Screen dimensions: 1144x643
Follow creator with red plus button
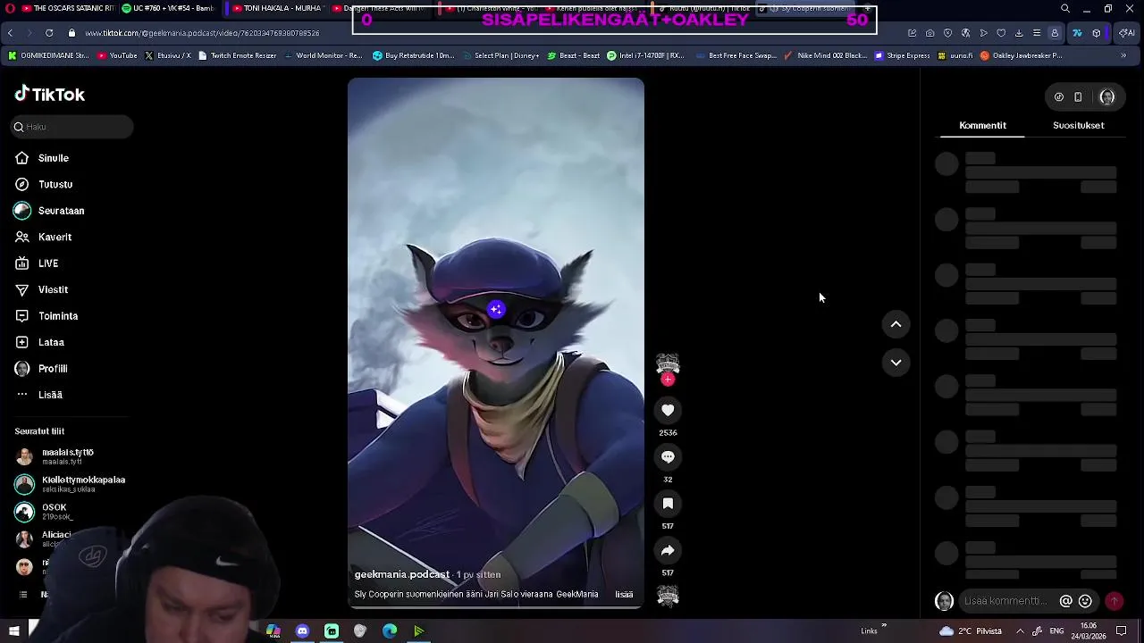668,380
